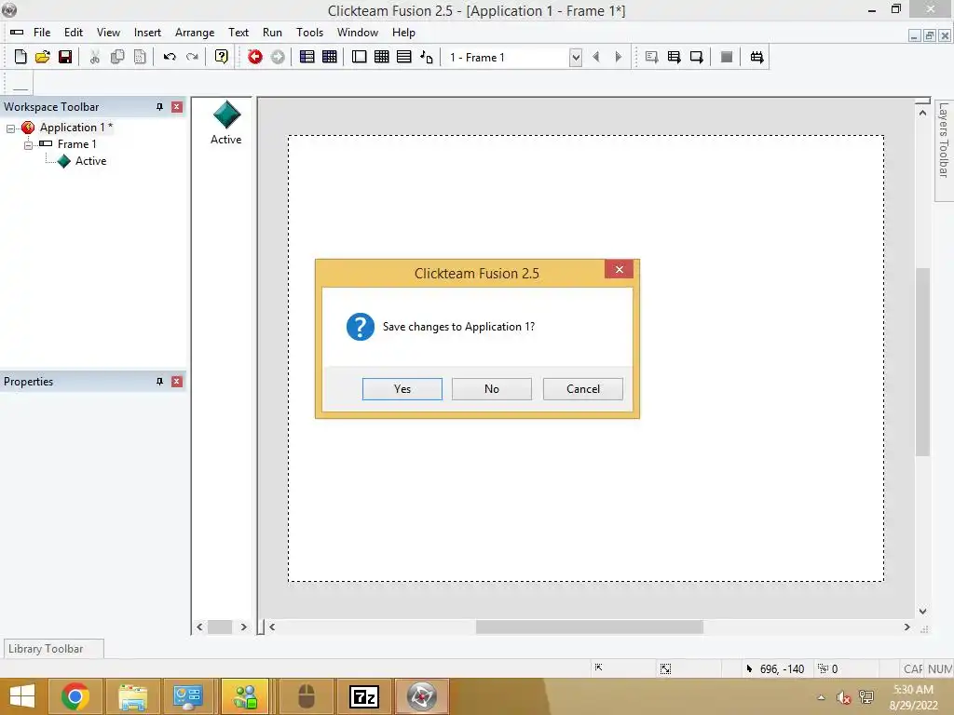This screenshot has width=954, height=715.
Task: Click the Undo arrow icon
Action: pos(170,57)
